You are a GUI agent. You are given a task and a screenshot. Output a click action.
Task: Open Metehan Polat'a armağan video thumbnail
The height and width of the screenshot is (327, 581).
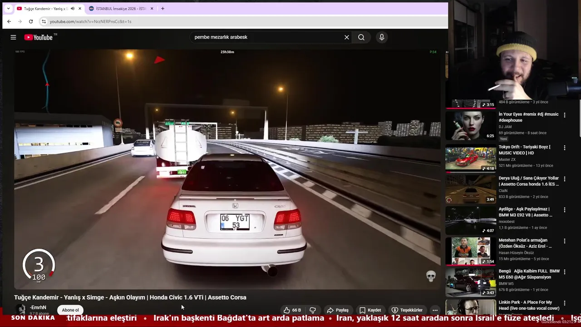tap(471, 251)
